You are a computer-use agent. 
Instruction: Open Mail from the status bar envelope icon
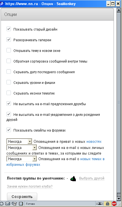[8, 204]
